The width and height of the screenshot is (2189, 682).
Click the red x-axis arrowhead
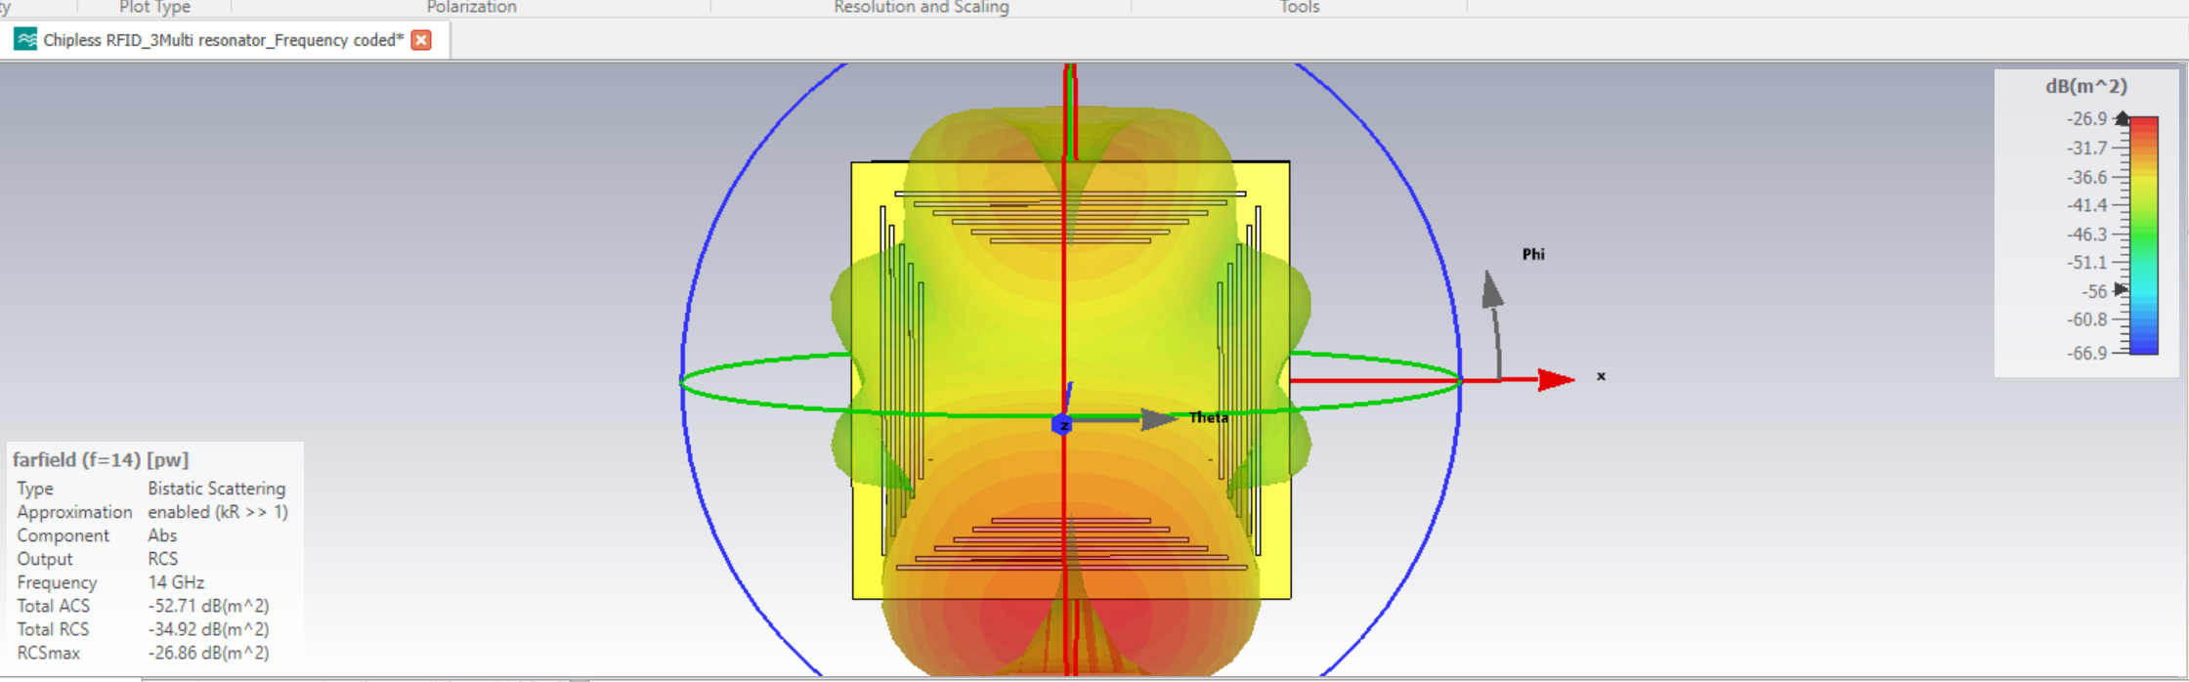pos(1555,379)
